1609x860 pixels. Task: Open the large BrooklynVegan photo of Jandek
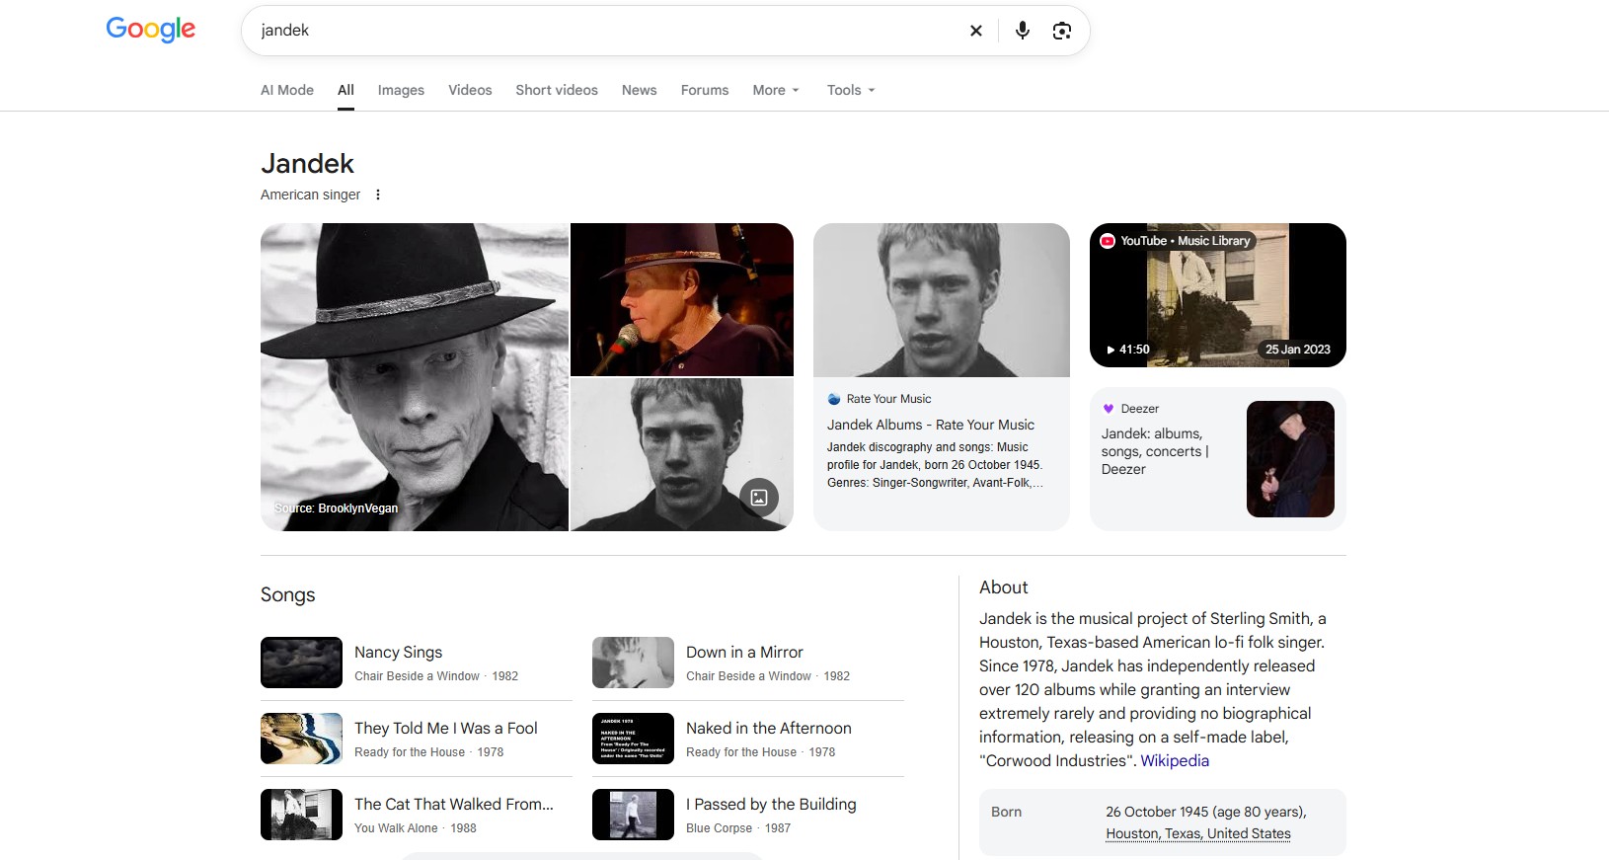[x=415, y=377]
